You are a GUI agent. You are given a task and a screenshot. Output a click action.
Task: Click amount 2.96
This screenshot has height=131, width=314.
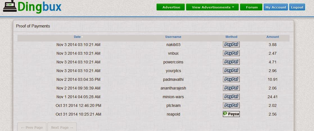click(273, 71)
